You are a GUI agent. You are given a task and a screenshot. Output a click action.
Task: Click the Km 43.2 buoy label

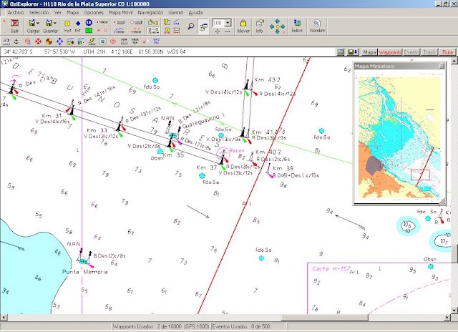[x=267, y=79]
